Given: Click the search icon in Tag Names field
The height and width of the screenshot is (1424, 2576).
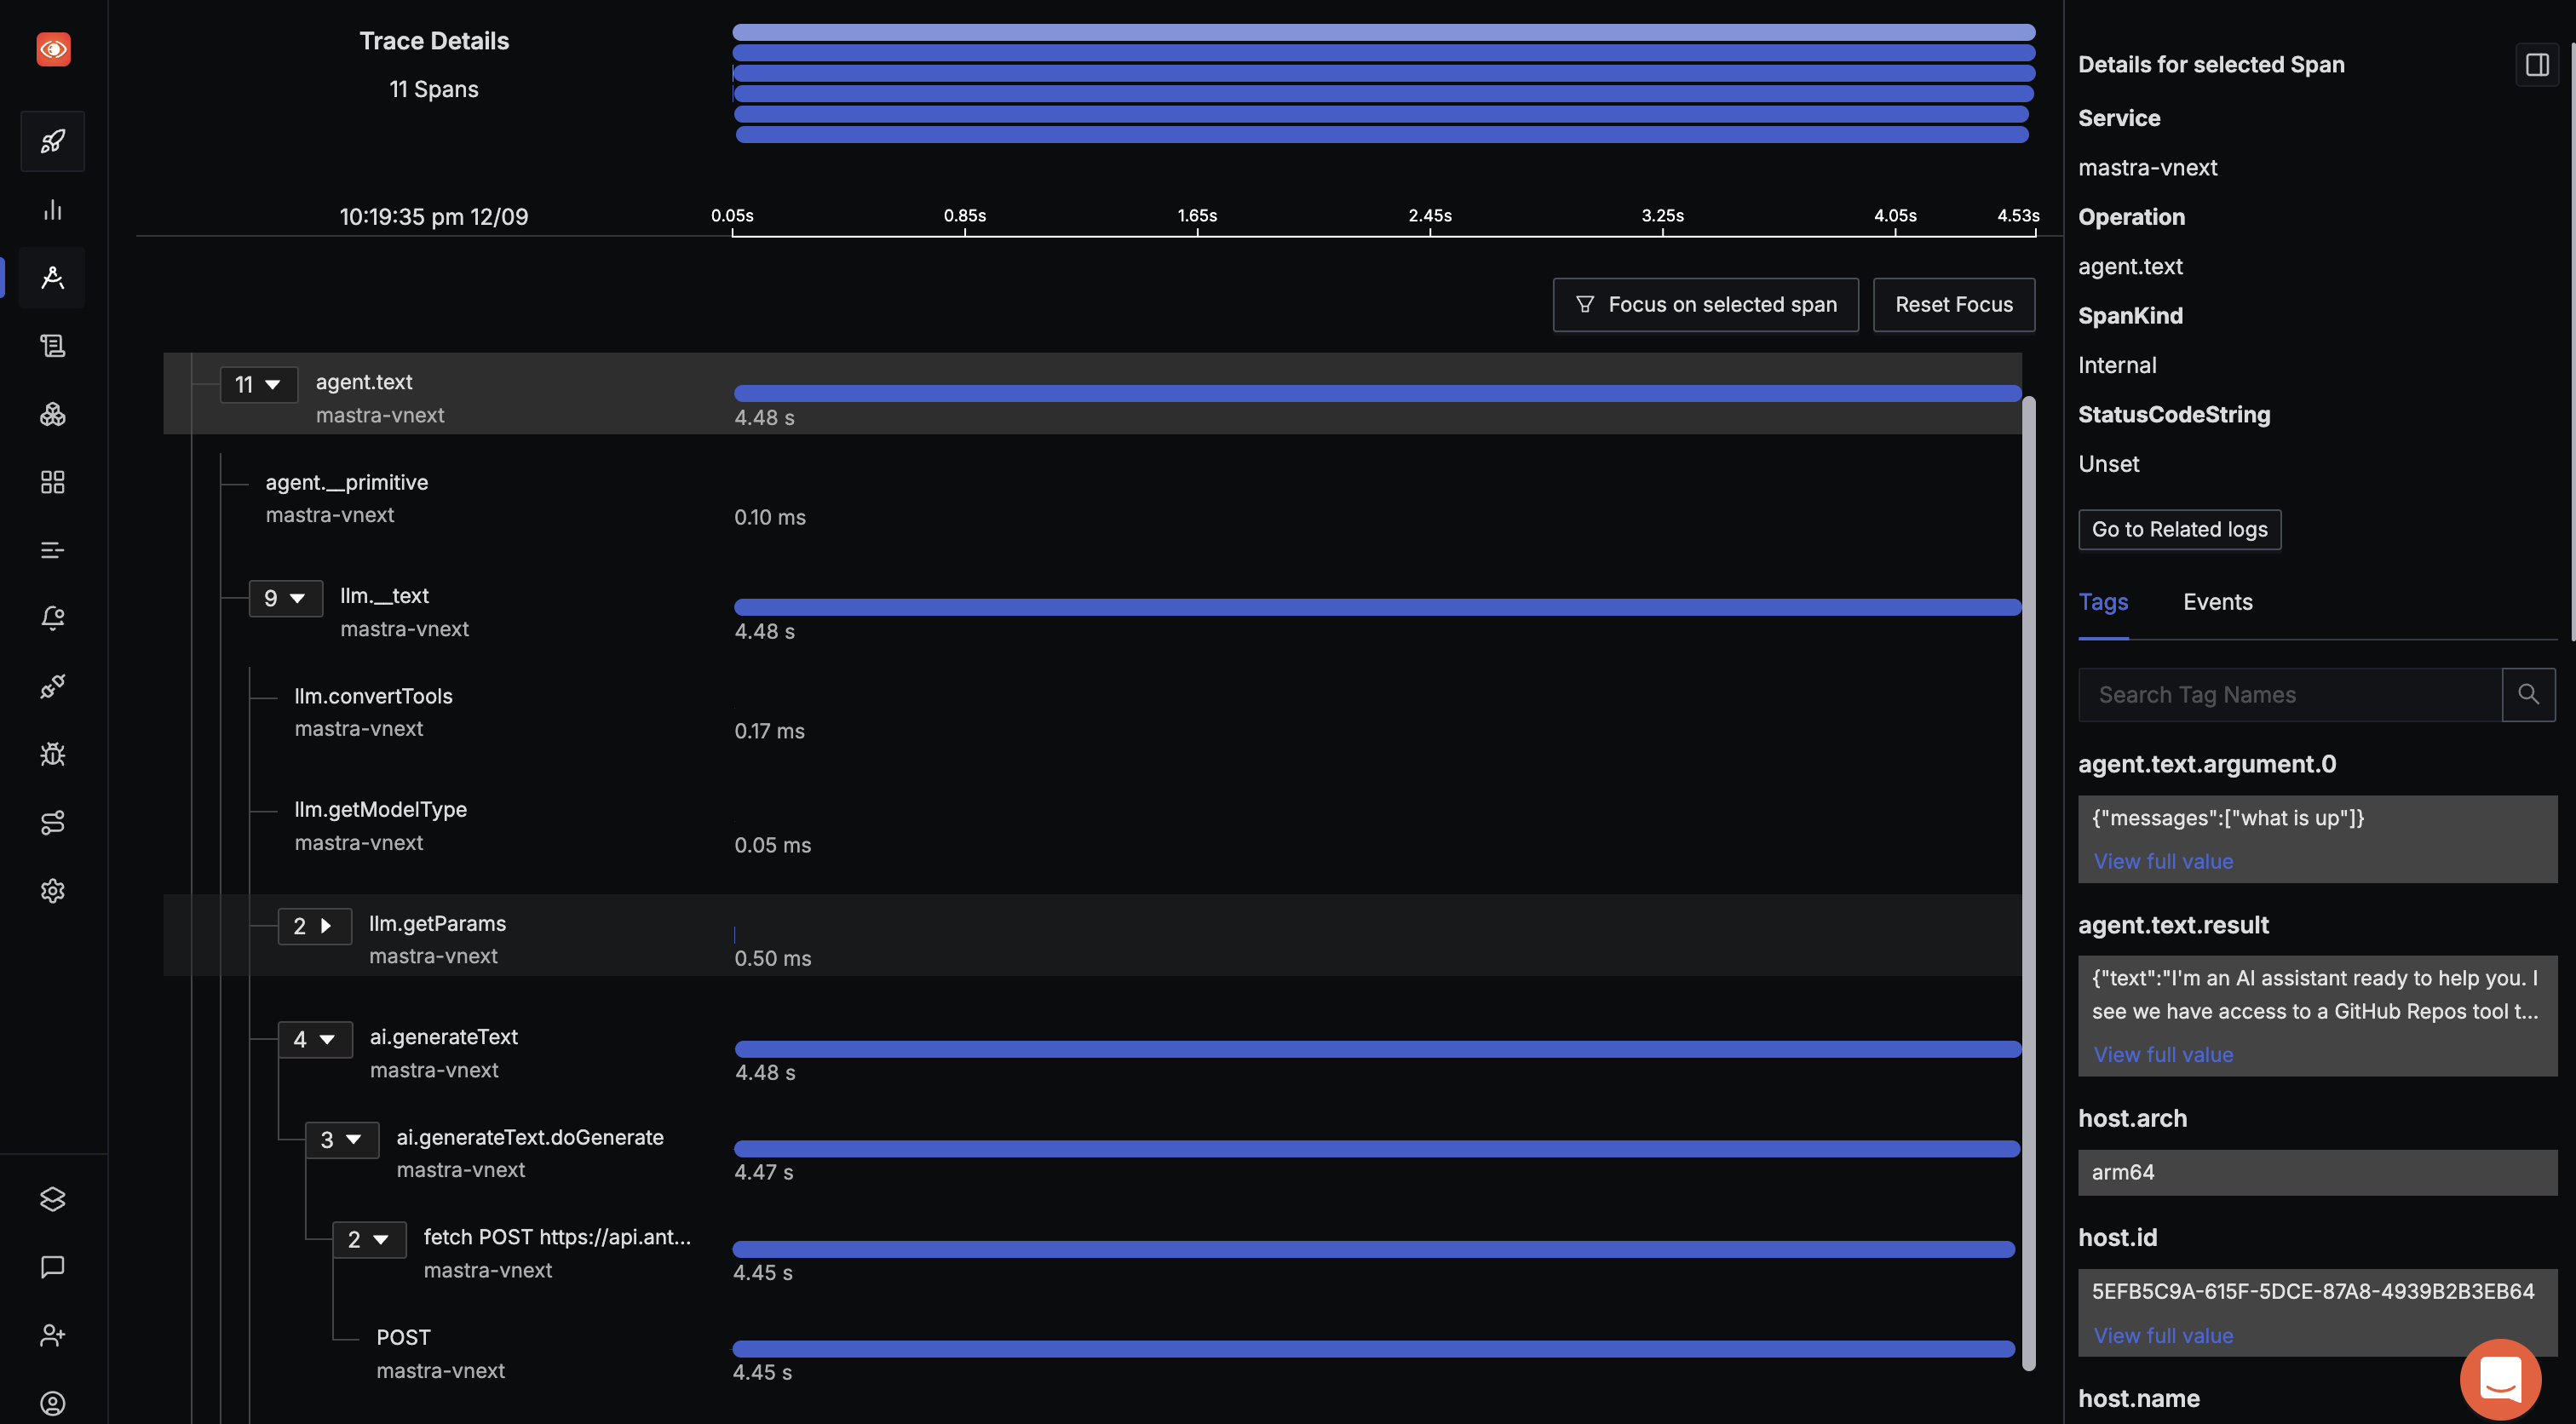Looking at the screenshot, I should 2527,692.
